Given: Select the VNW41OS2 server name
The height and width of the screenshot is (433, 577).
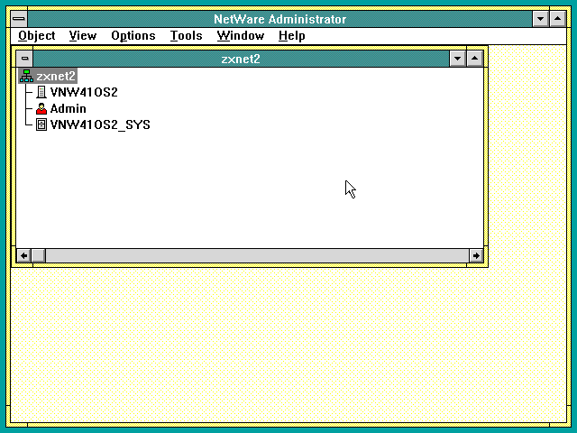Looking at the screenshot, I should [x=84, y=92].
